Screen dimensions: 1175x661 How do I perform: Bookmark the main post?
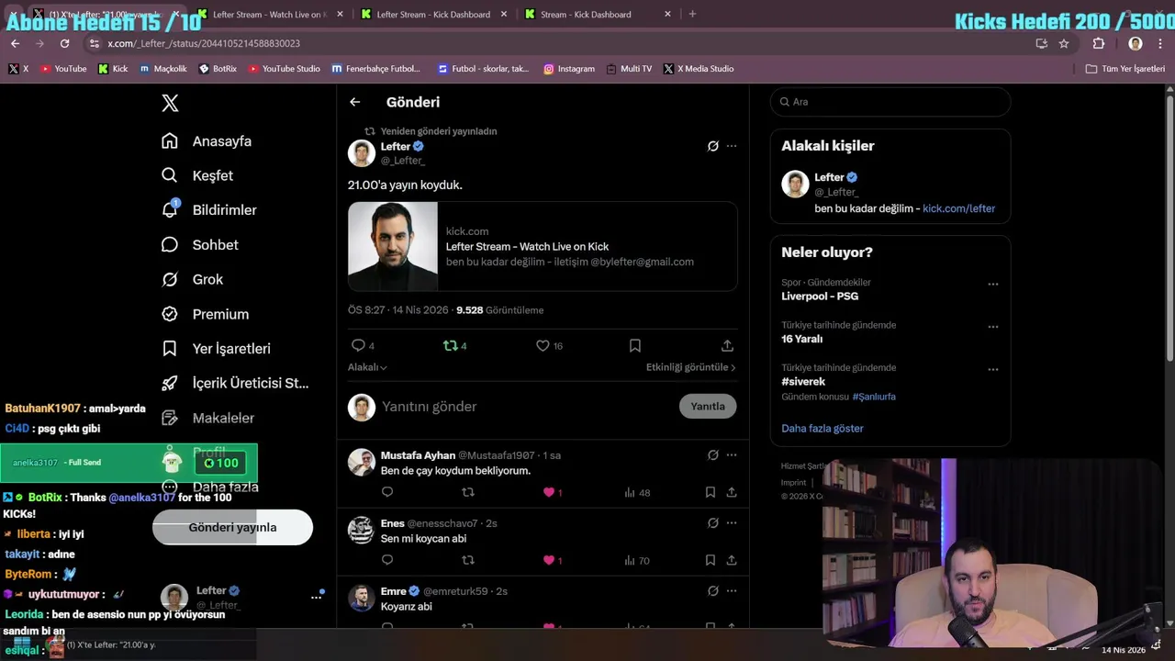tap(635, 346)
